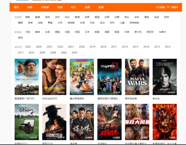Open the 电影 nav tab

click(x=30, y=7)
